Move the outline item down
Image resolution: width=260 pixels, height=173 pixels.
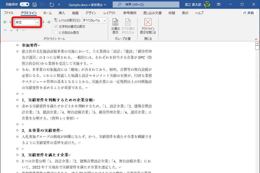click(x=11, y=30)
